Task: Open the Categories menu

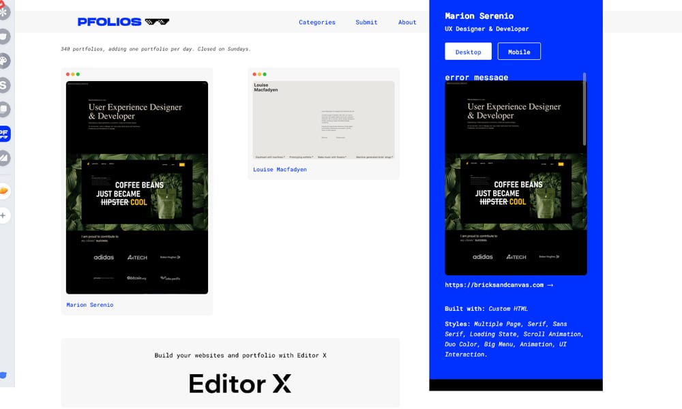Action: coord(317,22)
